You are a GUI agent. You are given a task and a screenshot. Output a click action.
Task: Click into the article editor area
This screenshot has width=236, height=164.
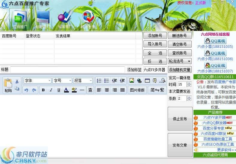coord(84,126)
